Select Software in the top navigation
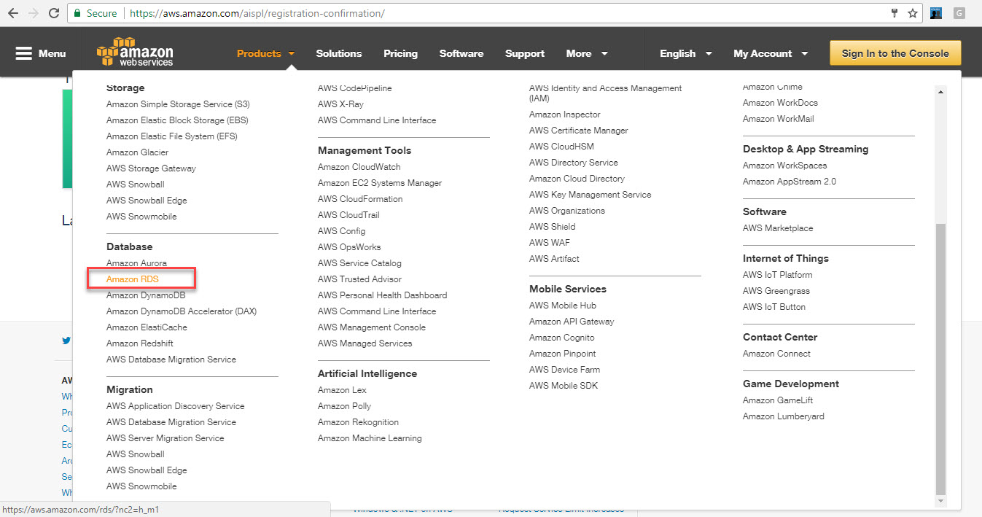982x517 pixels. (461, 53)
